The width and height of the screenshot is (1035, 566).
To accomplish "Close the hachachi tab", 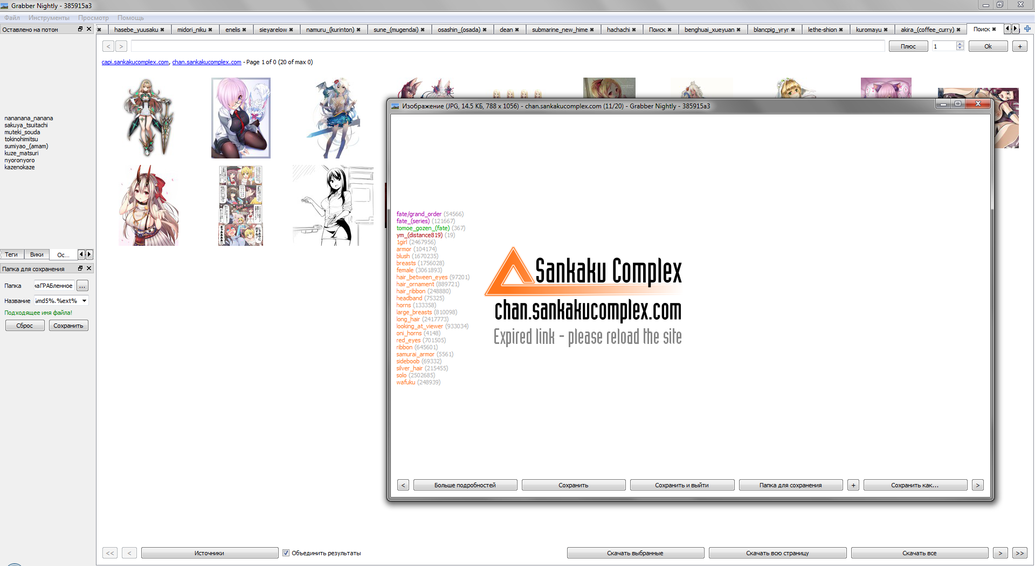I will (x=634, y=30).
